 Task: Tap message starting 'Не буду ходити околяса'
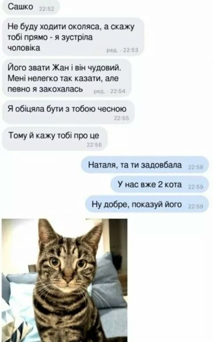click(x=73, y=37)
